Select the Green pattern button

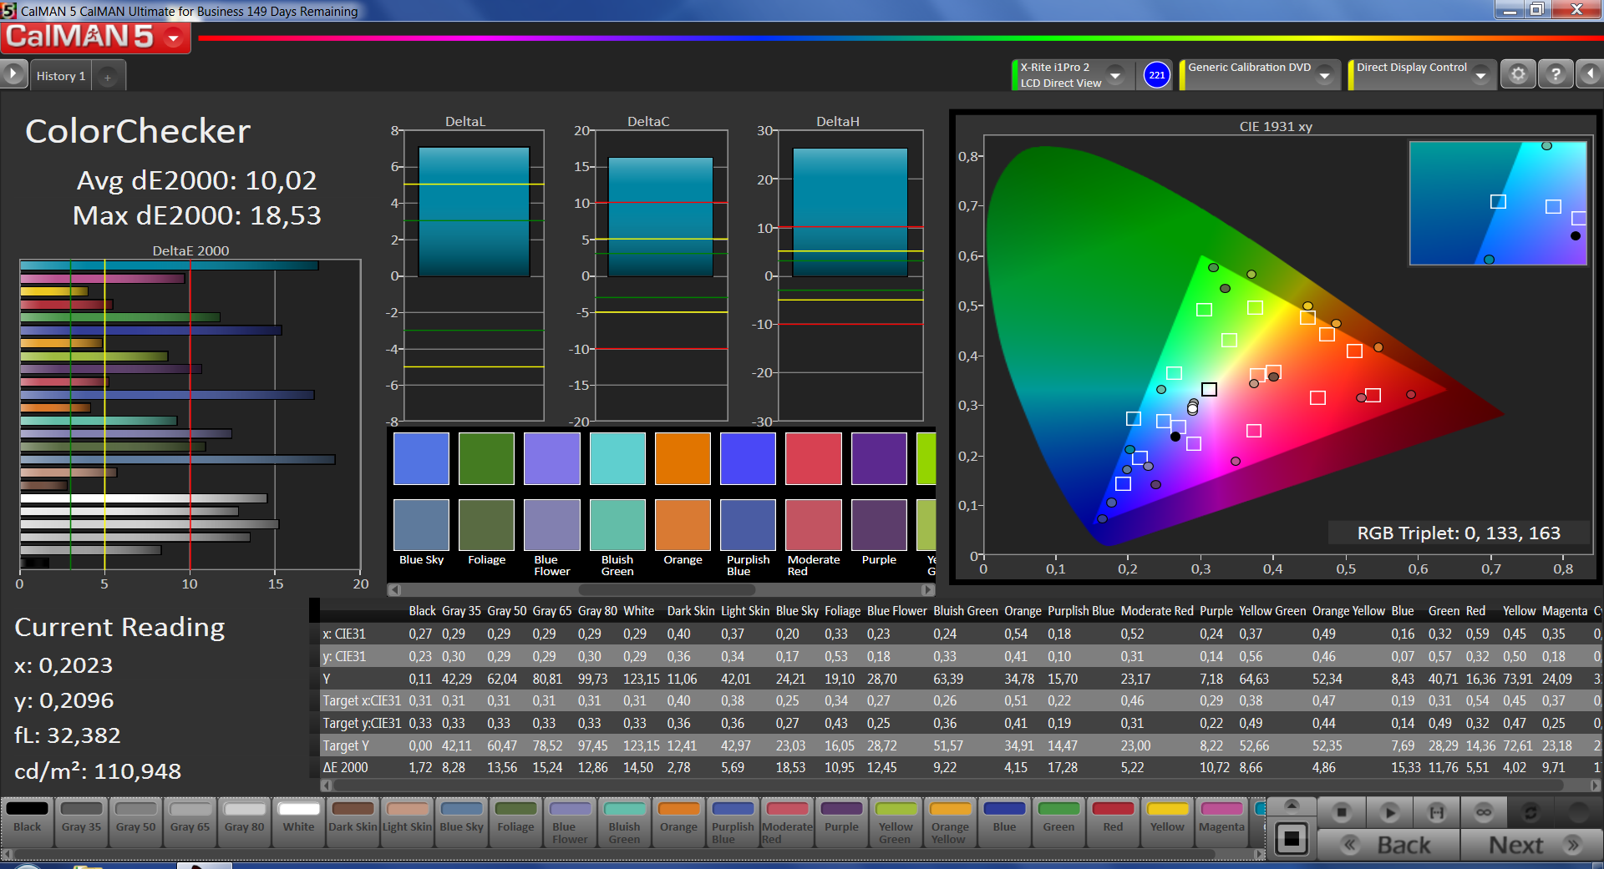coord(1059,822)
